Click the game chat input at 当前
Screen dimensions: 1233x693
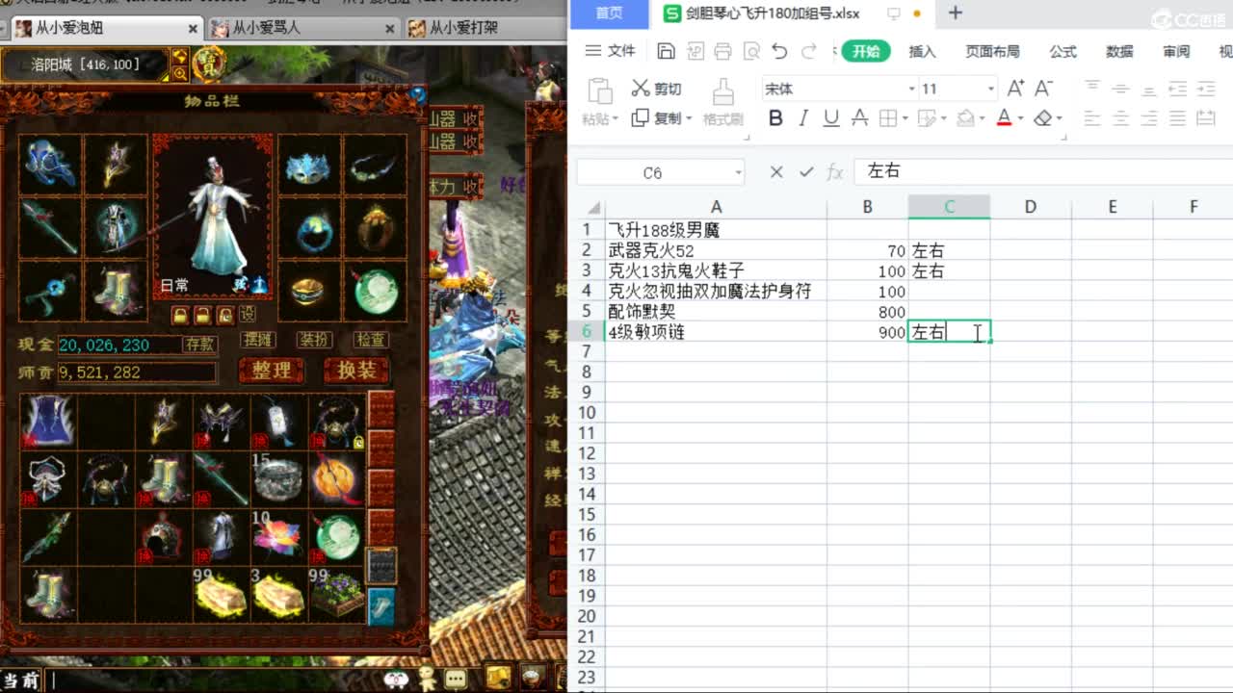212,680
